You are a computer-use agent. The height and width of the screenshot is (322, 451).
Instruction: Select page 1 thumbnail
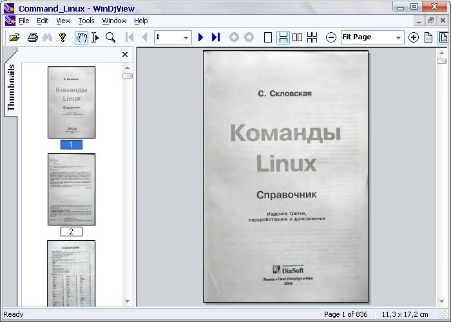pyautogui.click(x=72, y=102)
